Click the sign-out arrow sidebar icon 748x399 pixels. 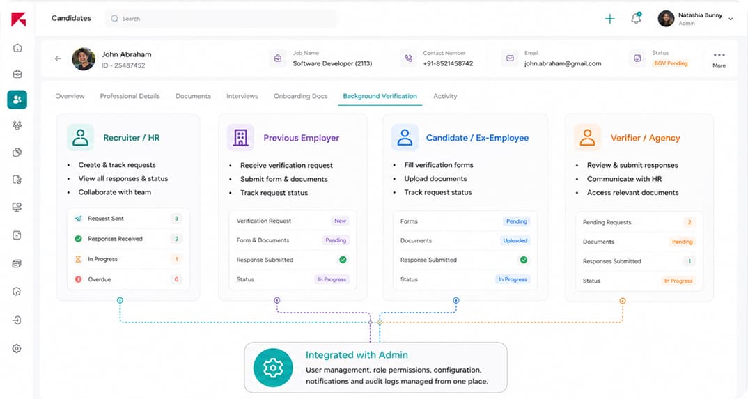(x=17, y=320)
